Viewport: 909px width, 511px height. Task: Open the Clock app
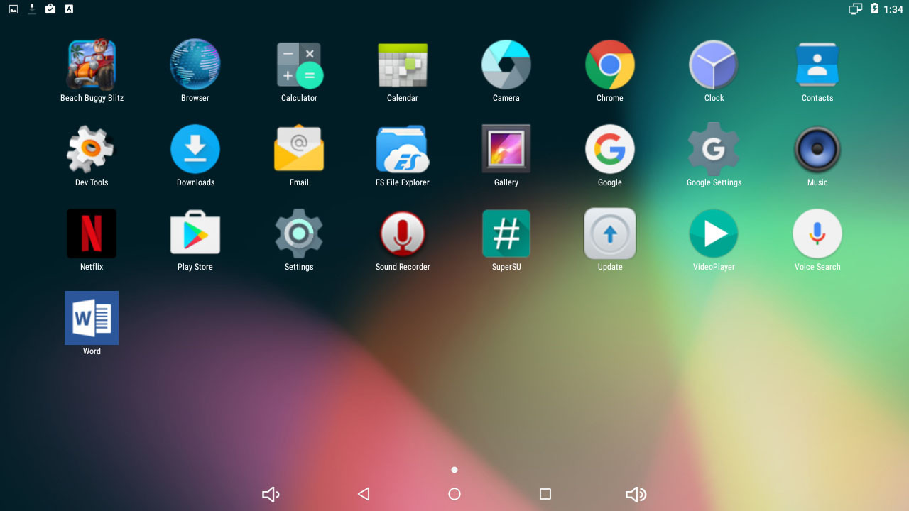click(x=714, y=65)
